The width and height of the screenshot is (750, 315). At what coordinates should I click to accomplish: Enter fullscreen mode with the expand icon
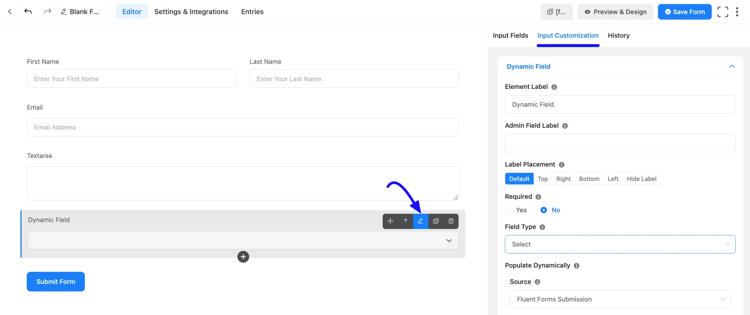point(723,12)
